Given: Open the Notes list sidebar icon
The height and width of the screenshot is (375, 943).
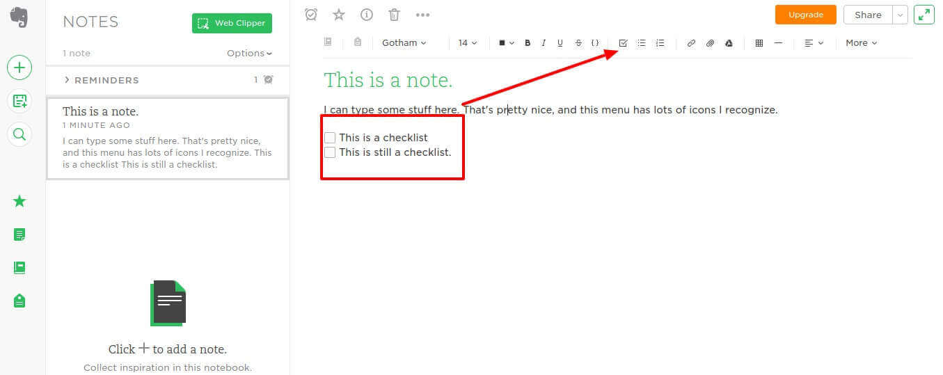Looking at the screenshot, I should click(x=19, y=234).
